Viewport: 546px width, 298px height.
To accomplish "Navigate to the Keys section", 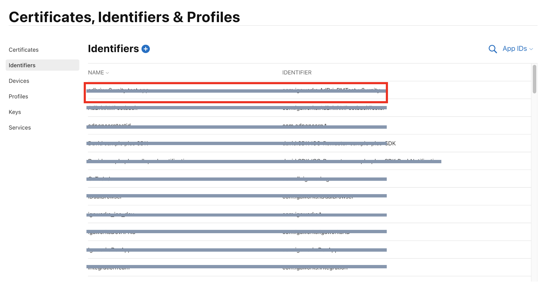I will 15,112.
